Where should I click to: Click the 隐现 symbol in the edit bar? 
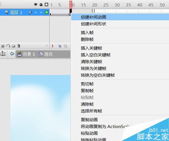[46, 54]
